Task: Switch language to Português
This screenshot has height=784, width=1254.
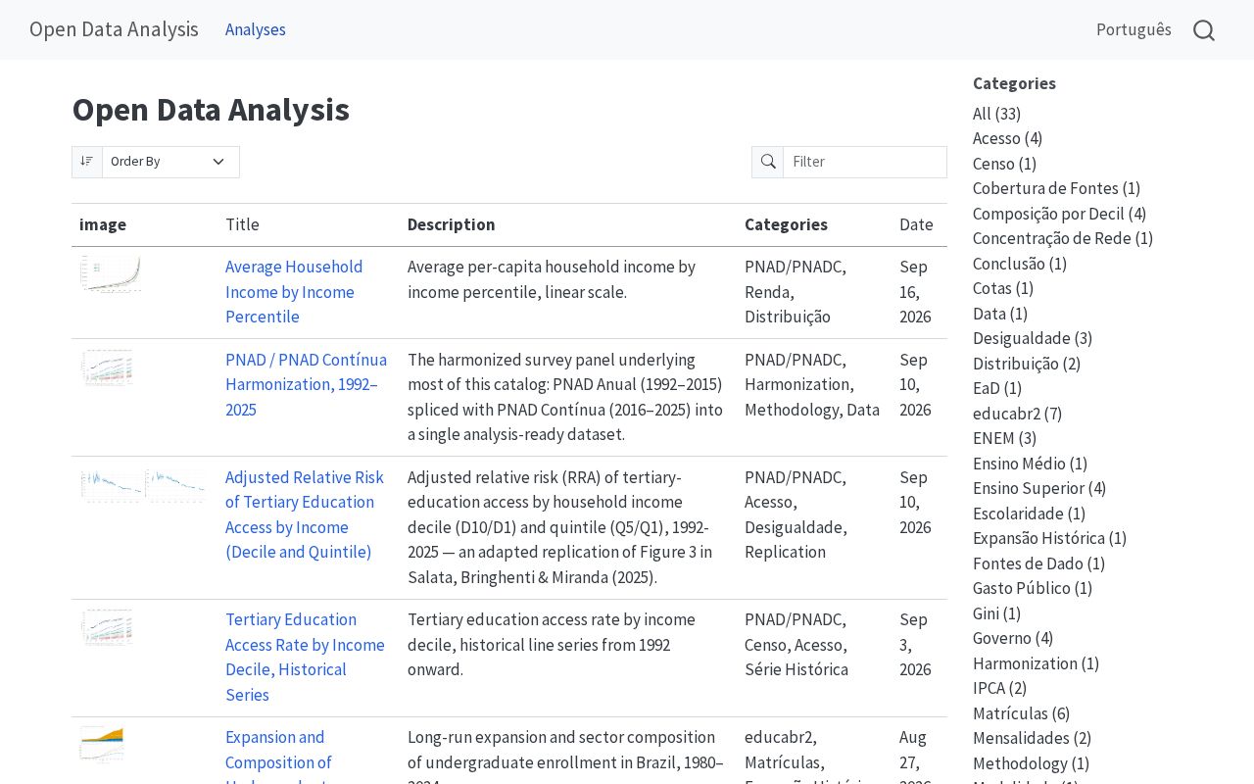Action: pyautogui.click(x=1133, y=29)
